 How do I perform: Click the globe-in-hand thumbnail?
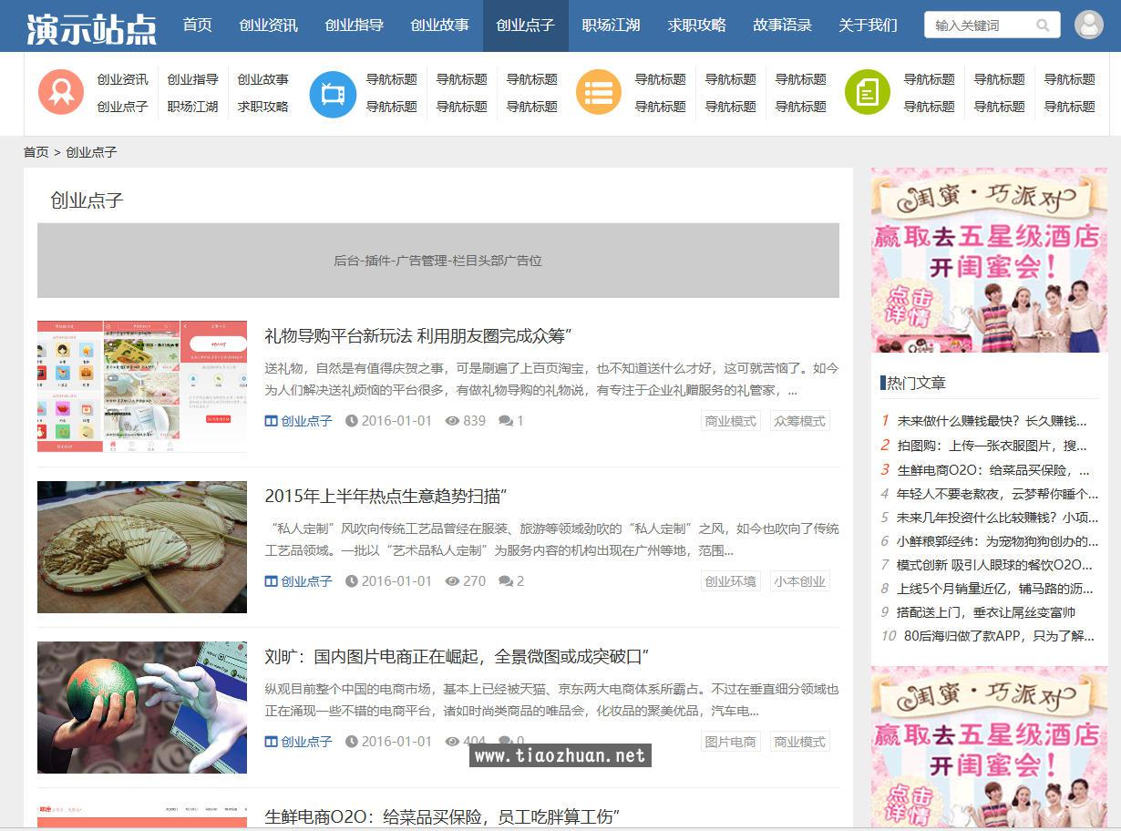point(142,707)
